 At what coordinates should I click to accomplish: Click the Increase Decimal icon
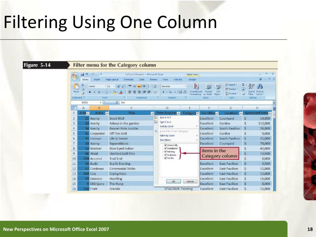click(x=180, y=92)
